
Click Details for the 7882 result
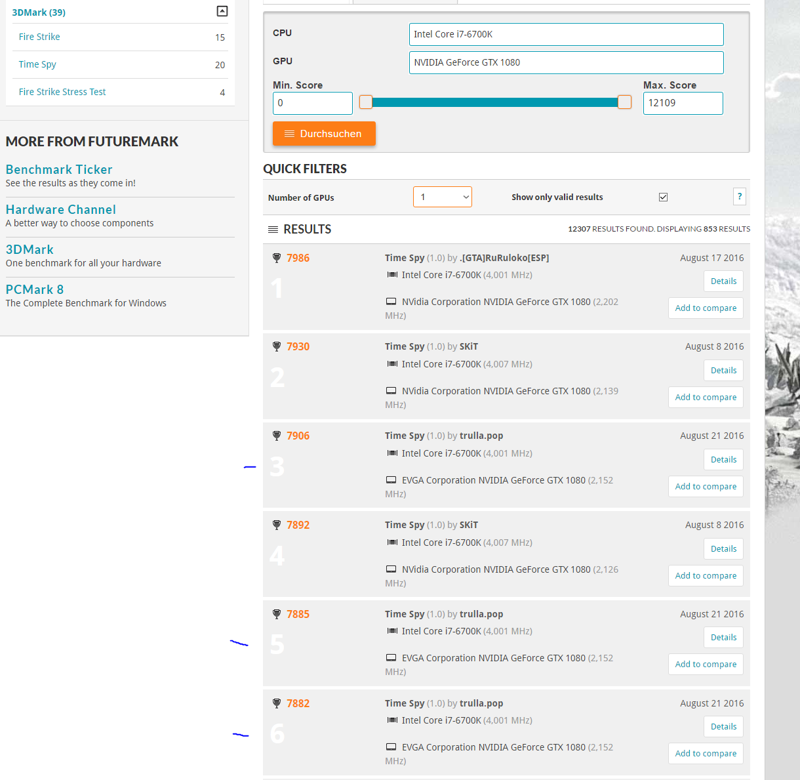(723, 726)
